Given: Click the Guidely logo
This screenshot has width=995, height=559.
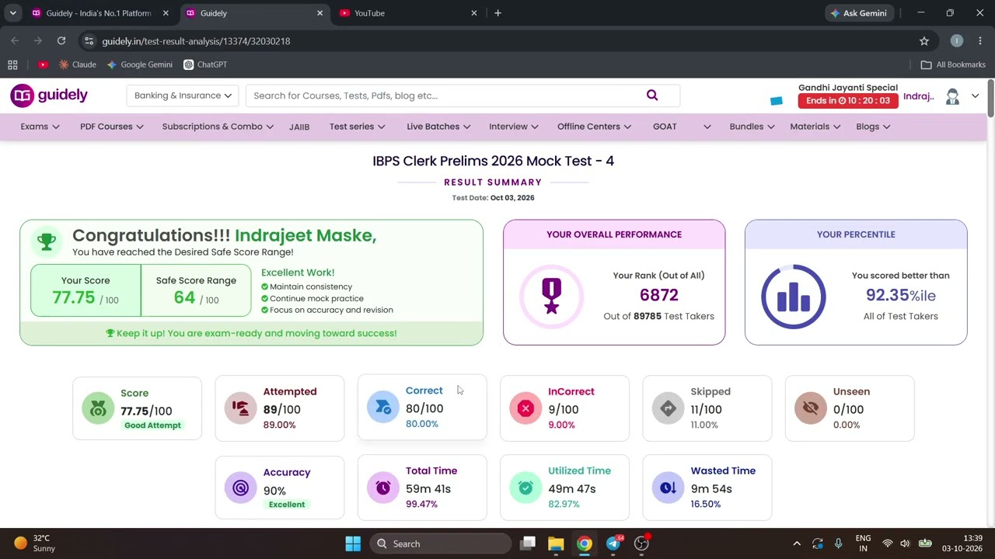Looking at the screenshot, I should pos(49,95).
